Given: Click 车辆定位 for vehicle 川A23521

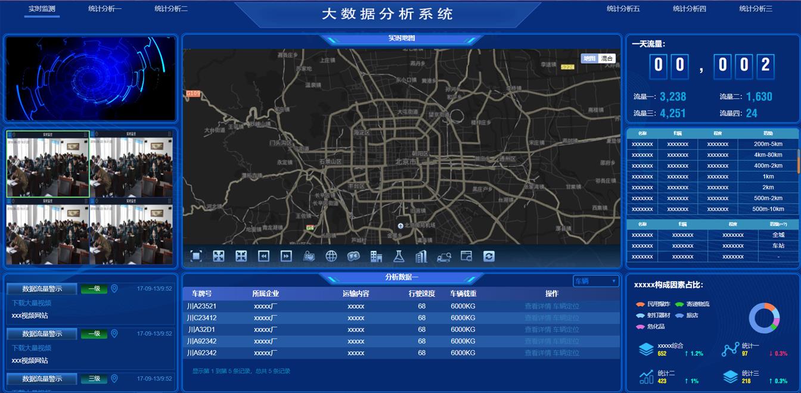Looking at the screenshot, I should (x=566, y=306).
